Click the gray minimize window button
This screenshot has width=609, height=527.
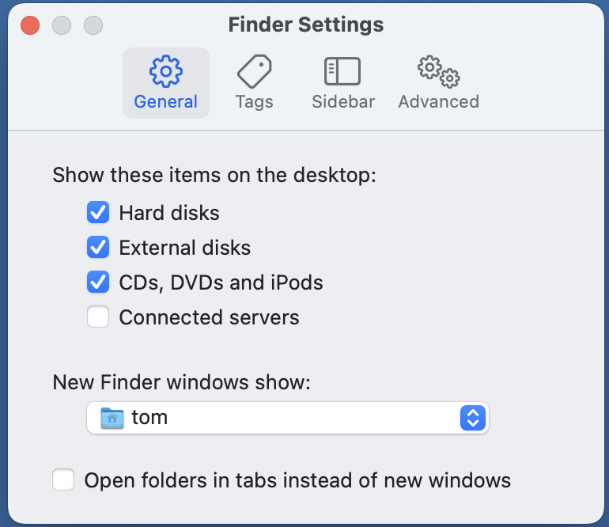(x=62, y=25)
